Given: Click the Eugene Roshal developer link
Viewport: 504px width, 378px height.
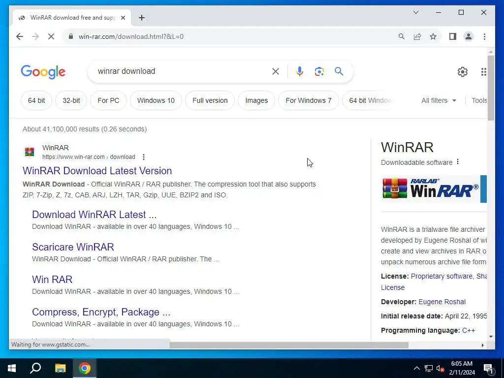Looking at the screenshot, I should tap(442, 302).
